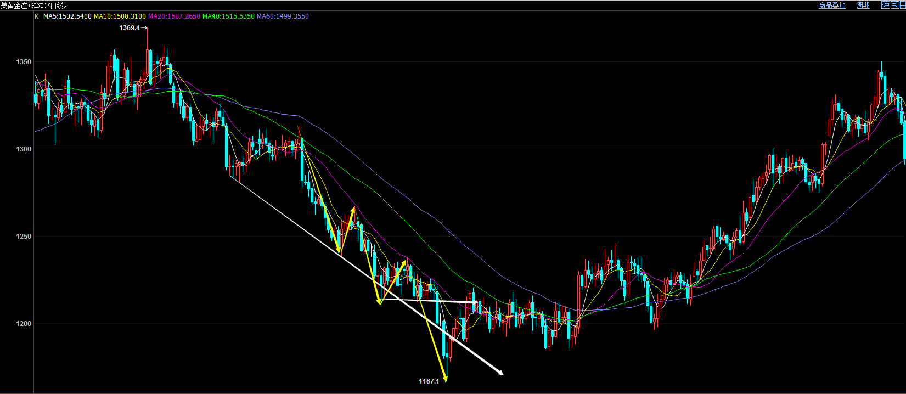Select the MA20:1507.2650 indicator label
This screenshot has width=906, height=394.
[x=174, y=16]
